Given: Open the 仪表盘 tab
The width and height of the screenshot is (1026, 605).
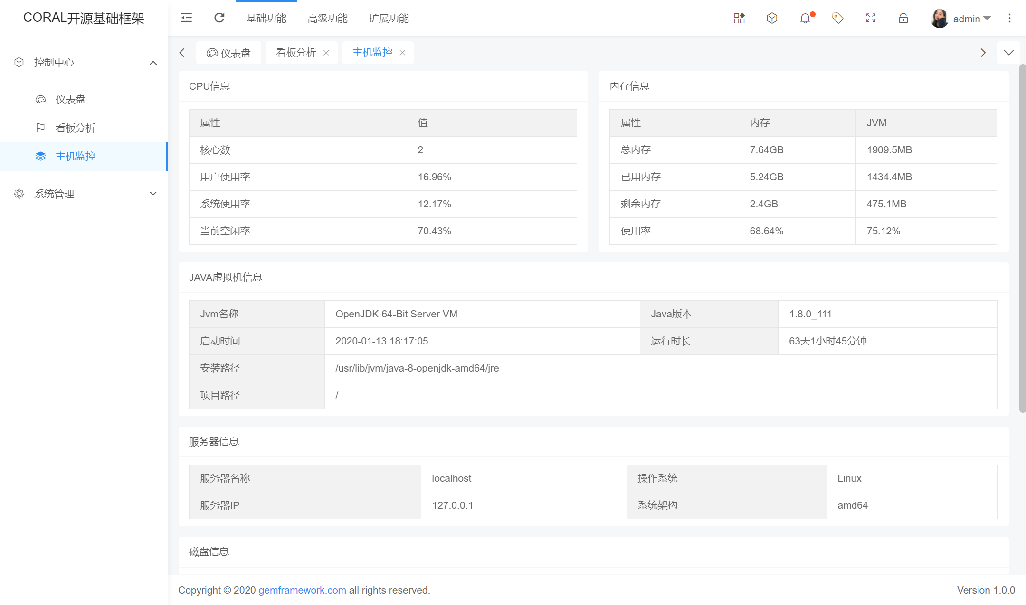Looking at the screenshot, I should pyautogui.click(x=228, y=53).
